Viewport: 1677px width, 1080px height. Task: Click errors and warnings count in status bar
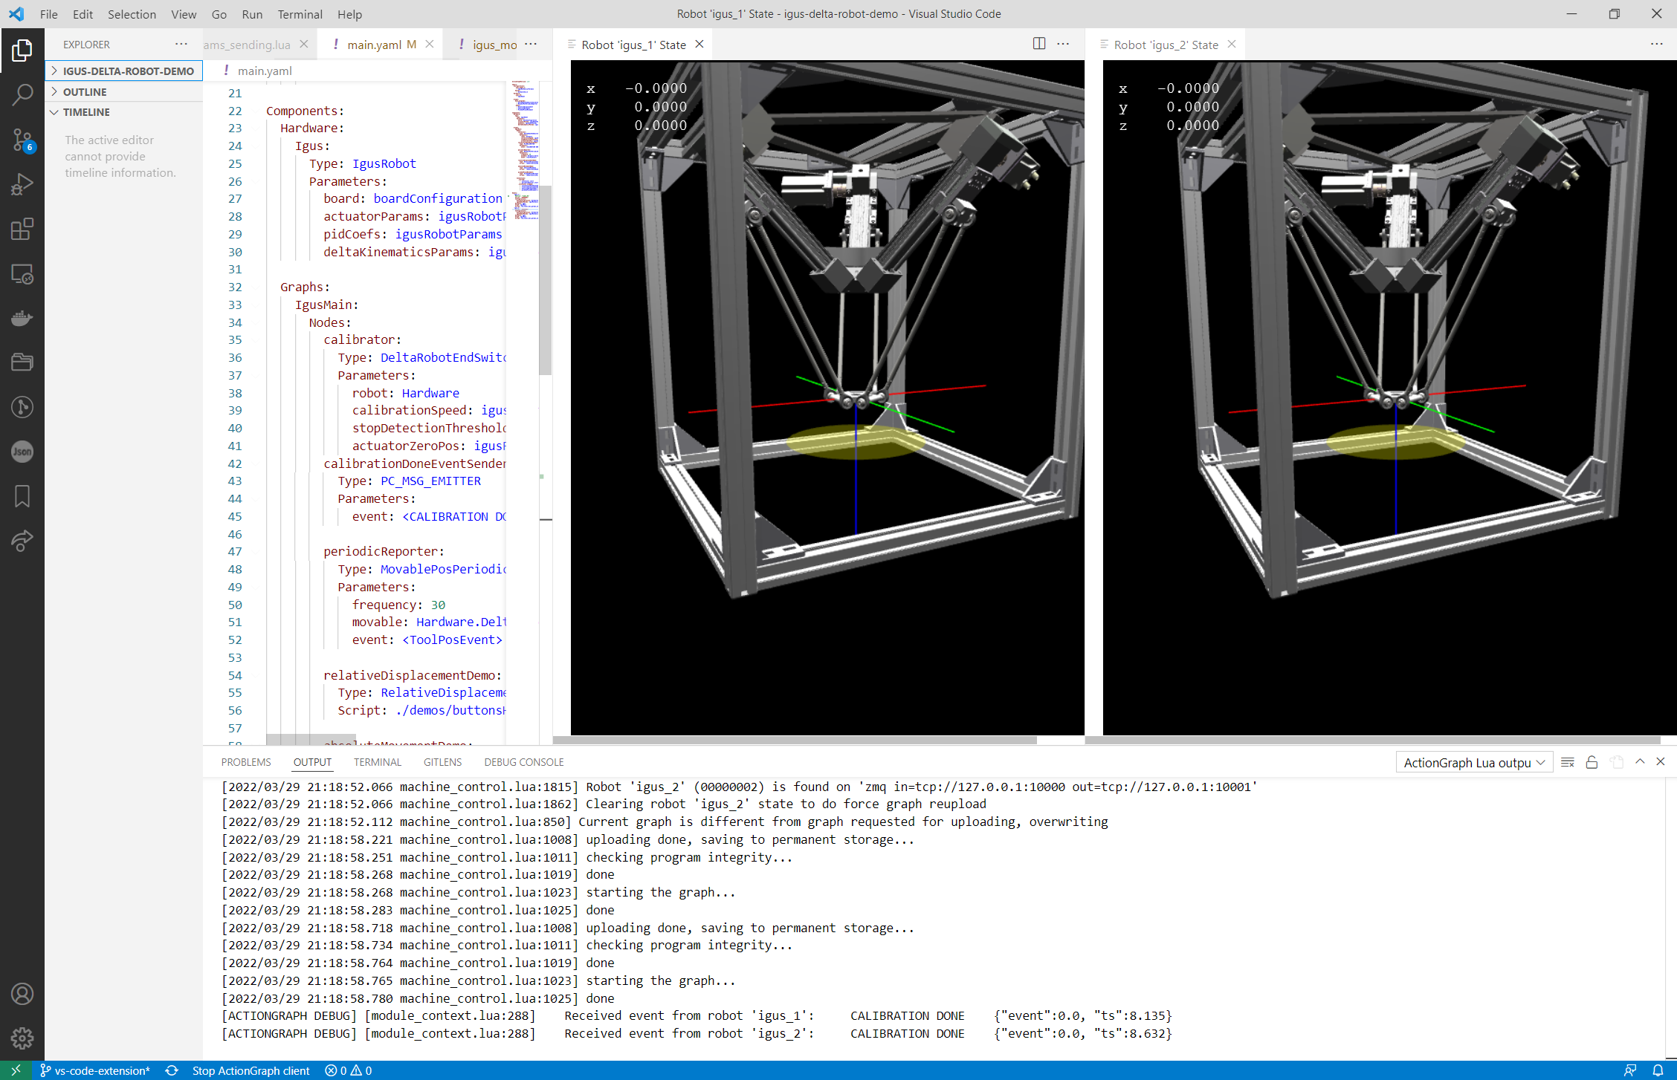click(348, 1070)
